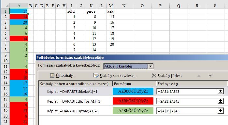Click the Formátum column header
The image size is (228, 125).
(134, 84)
